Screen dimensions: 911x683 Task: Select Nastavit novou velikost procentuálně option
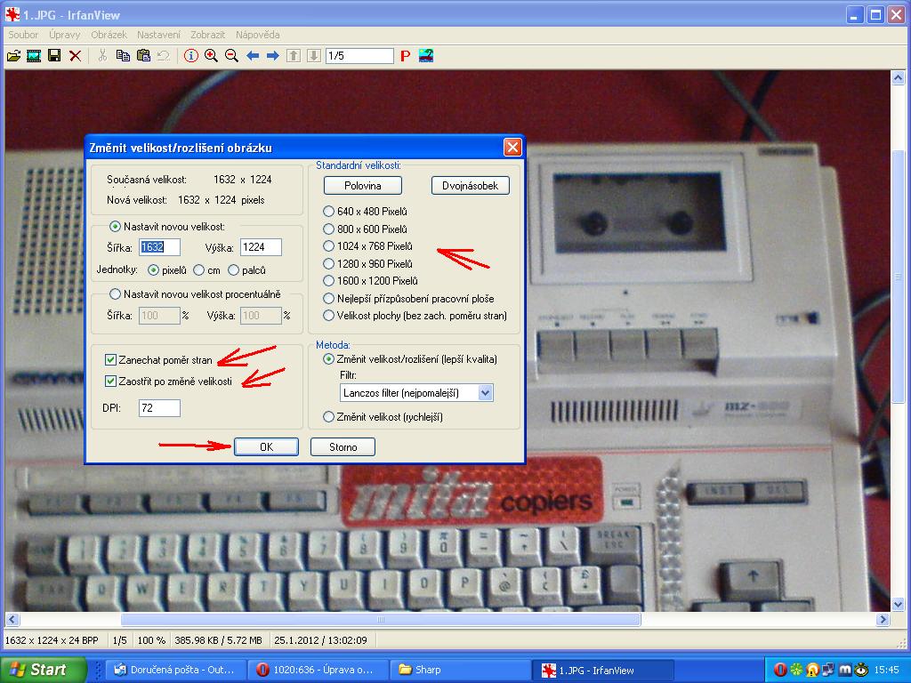coord(115,294)
